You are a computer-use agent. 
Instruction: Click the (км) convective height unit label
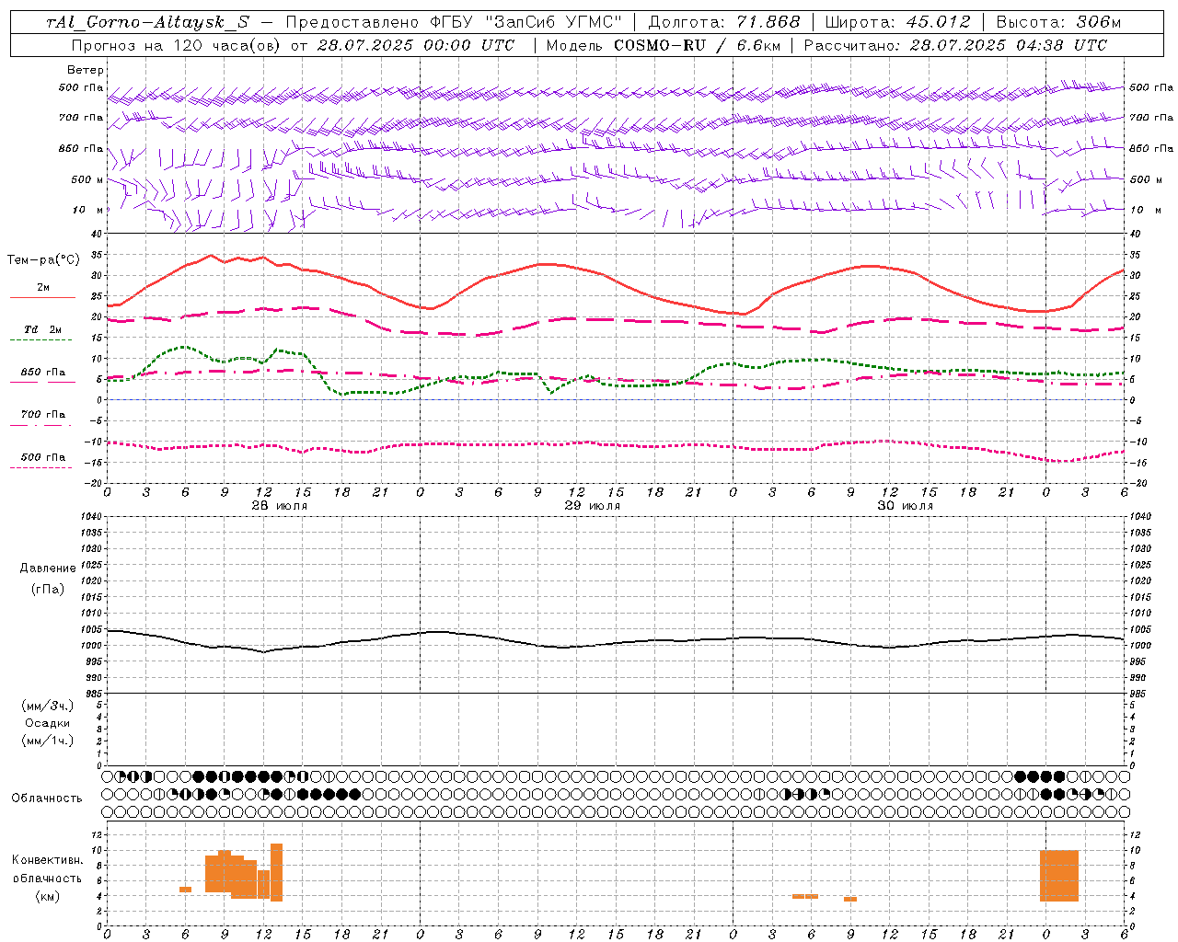coord(48,896)
